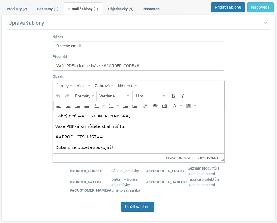This screenshot has width=277, height=223.
Task: Collapse the Úprava šablony panel chevron
Action: click(x=265, y=23)
